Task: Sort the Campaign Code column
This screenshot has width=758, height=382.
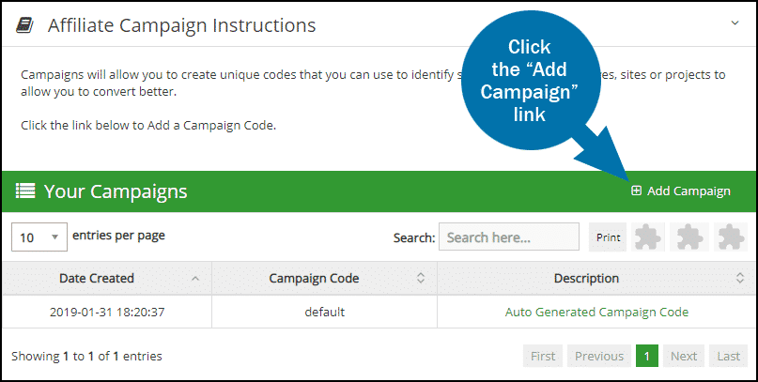Action: click(x=421, y=278)
